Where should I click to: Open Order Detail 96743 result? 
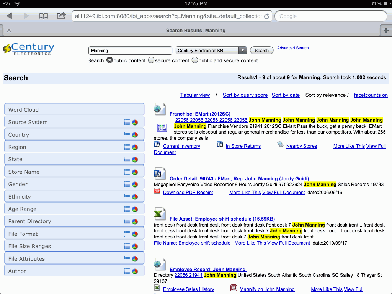pyautogui.click(x=240, y=178)
